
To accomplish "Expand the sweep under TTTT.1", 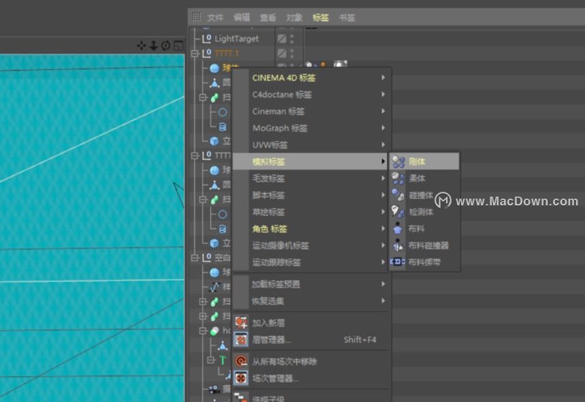I will point(202,98).
